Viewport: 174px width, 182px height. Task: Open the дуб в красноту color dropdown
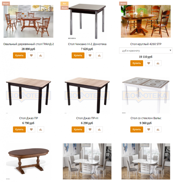(146, 50)
